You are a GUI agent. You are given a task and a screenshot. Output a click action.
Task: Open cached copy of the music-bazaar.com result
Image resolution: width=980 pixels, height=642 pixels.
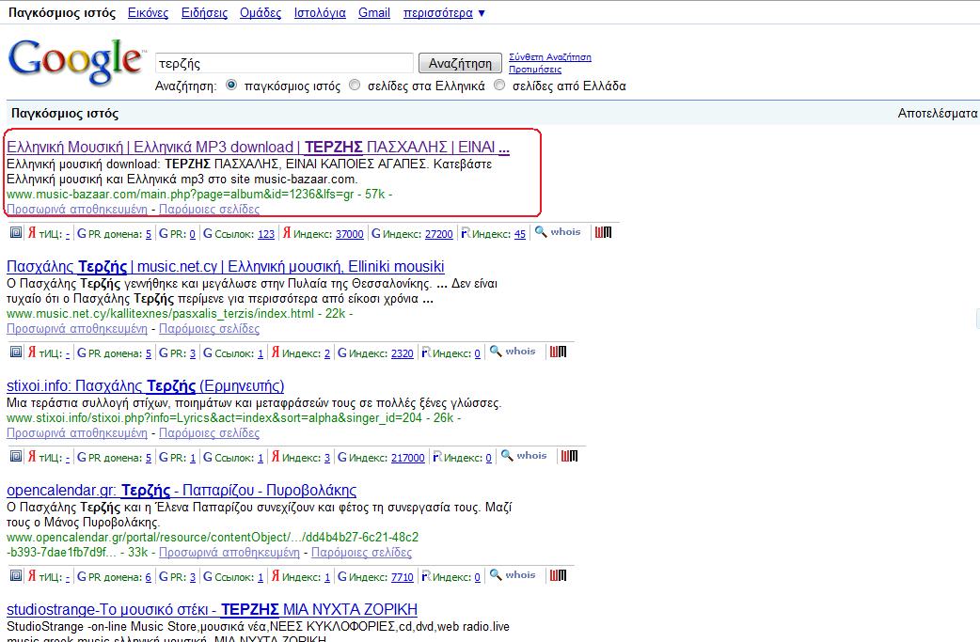tap(77, 210)
